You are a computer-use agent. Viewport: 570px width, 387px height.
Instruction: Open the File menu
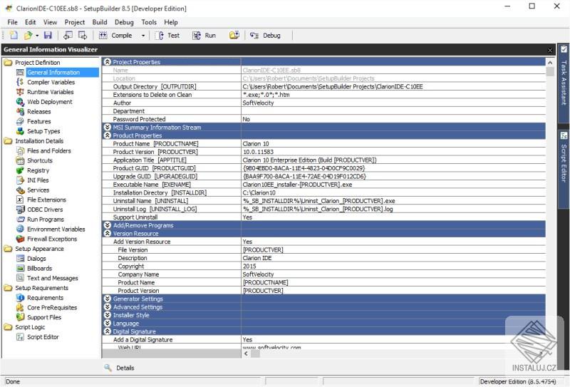coord(12,22)
